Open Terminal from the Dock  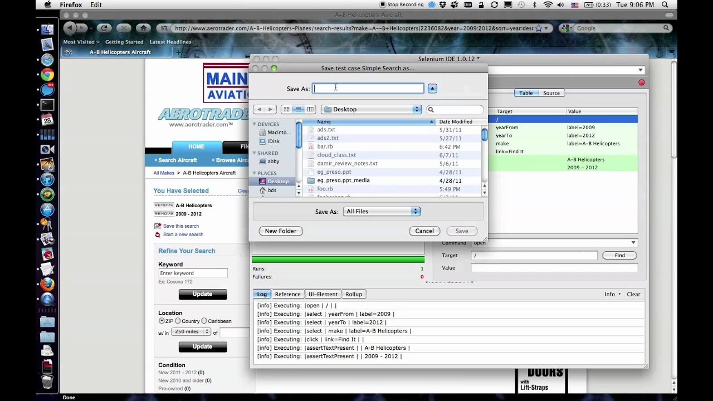click(47, 105)
